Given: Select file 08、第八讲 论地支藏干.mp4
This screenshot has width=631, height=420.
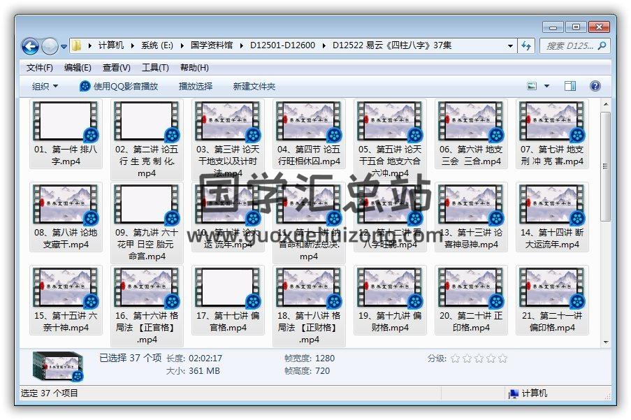Looking at the screenshot, I should pyautogui.click(x=66, y=217).
